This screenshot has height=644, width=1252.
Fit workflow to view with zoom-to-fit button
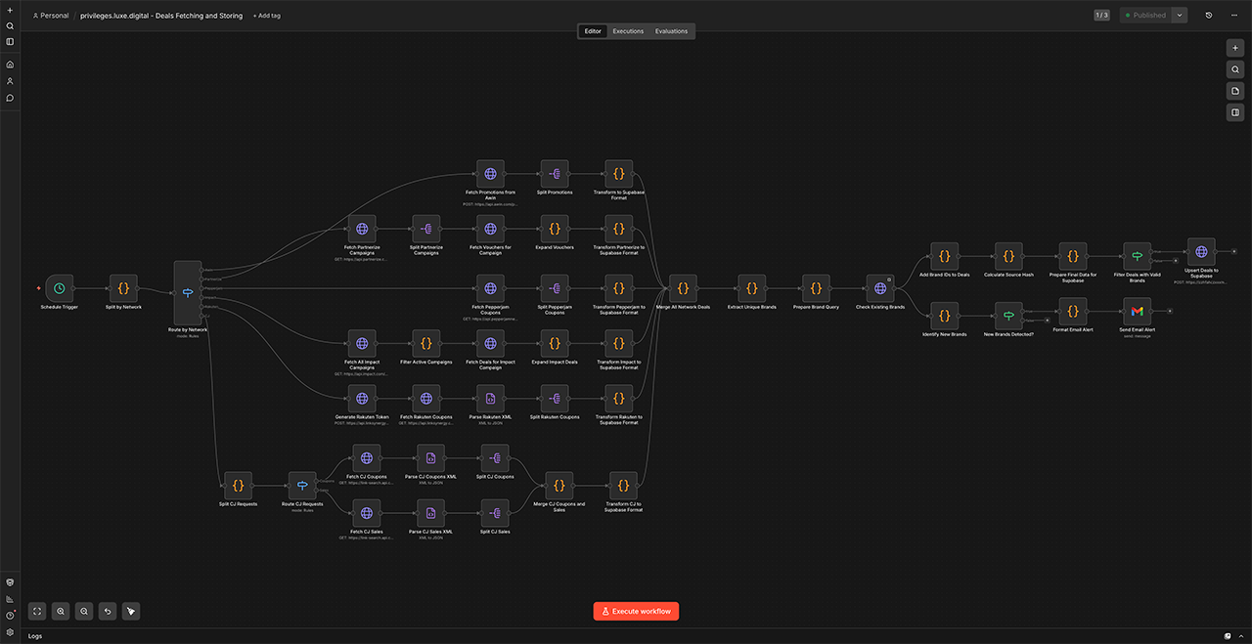click(x=37, y=611)
